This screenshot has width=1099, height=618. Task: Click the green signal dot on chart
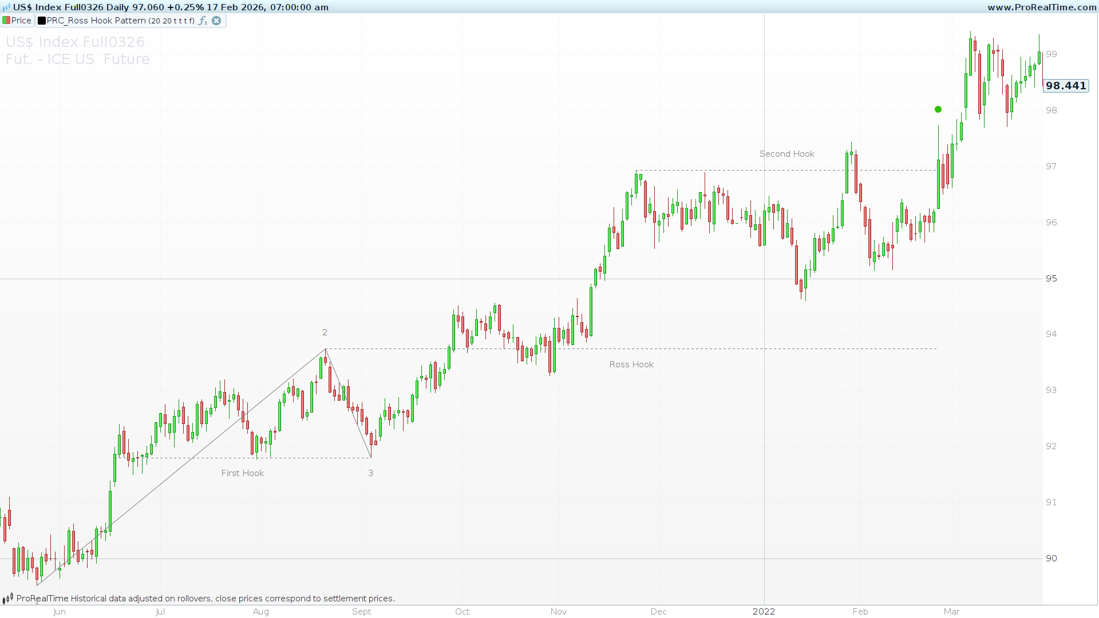tap(938, 109)
